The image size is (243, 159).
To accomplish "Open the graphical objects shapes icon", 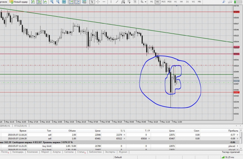I will coord(142,2).
